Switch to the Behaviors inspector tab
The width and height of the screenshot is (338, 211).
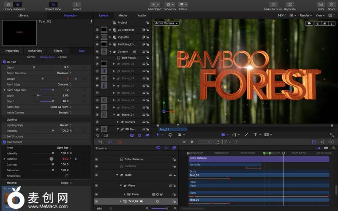[35, 51]
